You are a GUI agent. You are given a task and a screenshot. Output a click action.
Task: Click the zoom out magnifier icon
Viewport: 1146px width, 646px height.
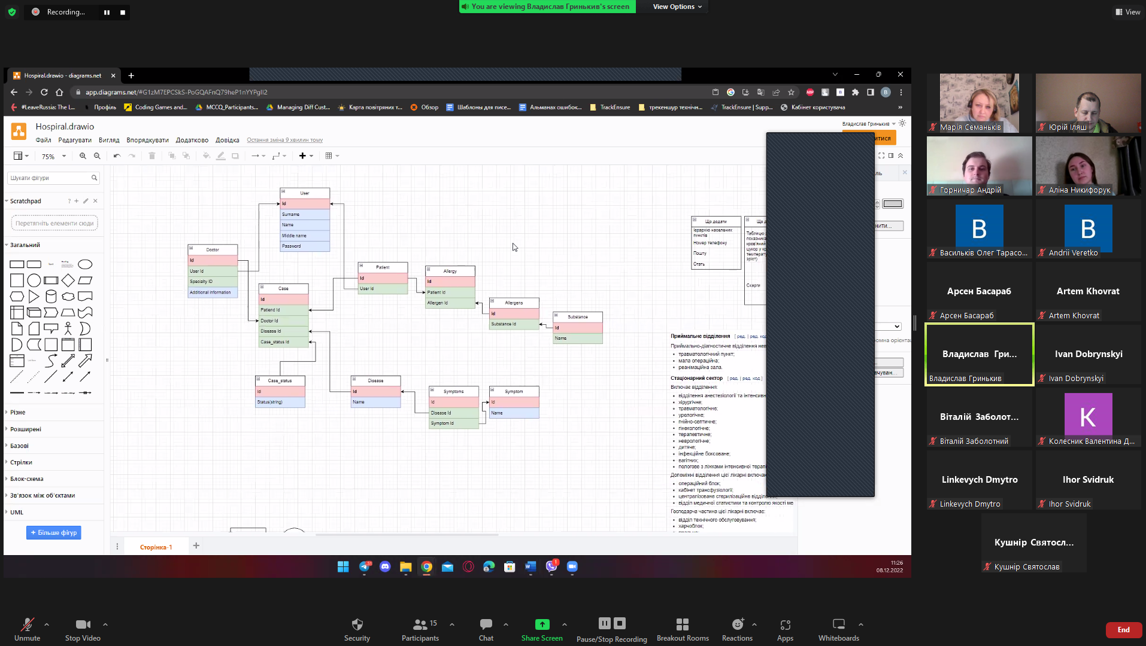pyautogui.click(x=97, y=156)
